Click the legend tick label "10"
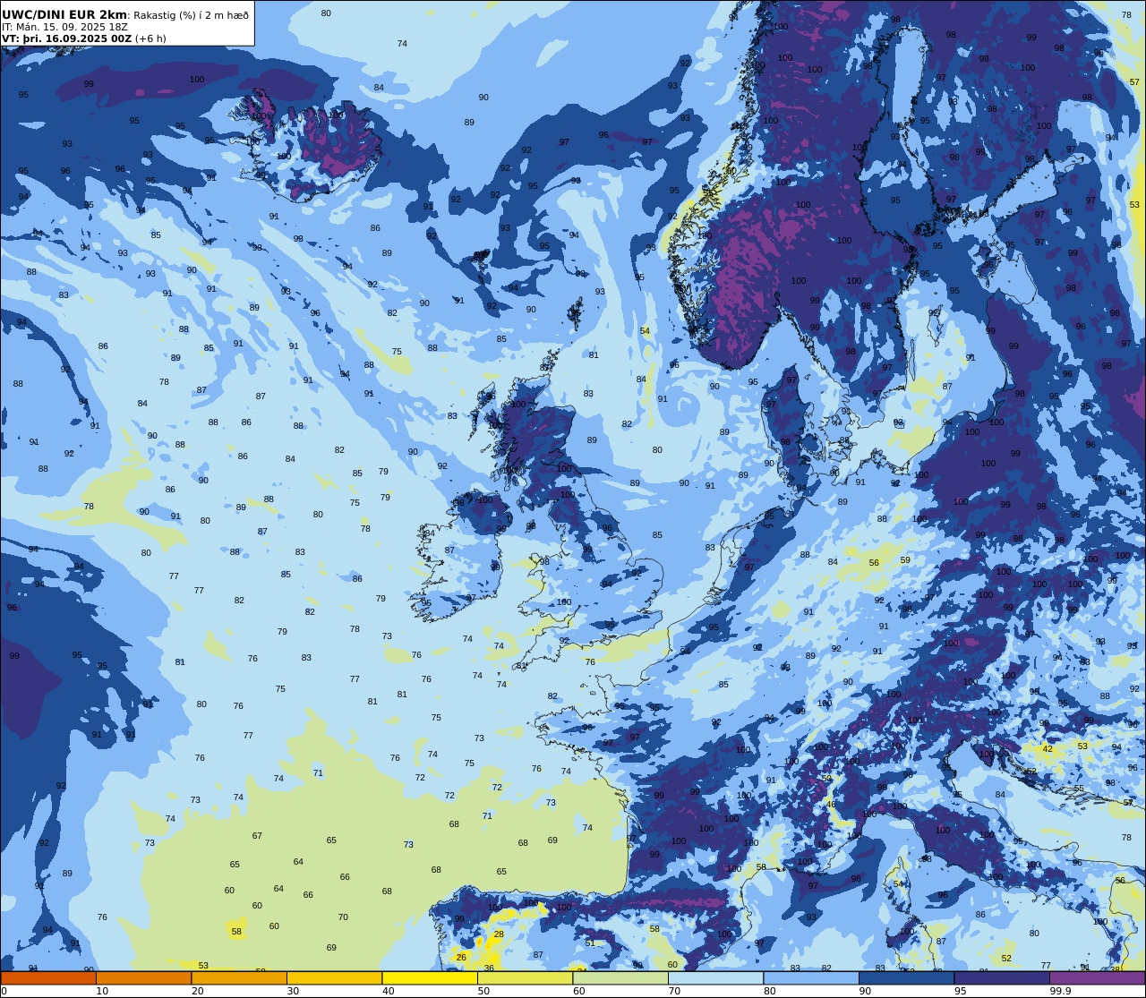 tap(102, 991)
